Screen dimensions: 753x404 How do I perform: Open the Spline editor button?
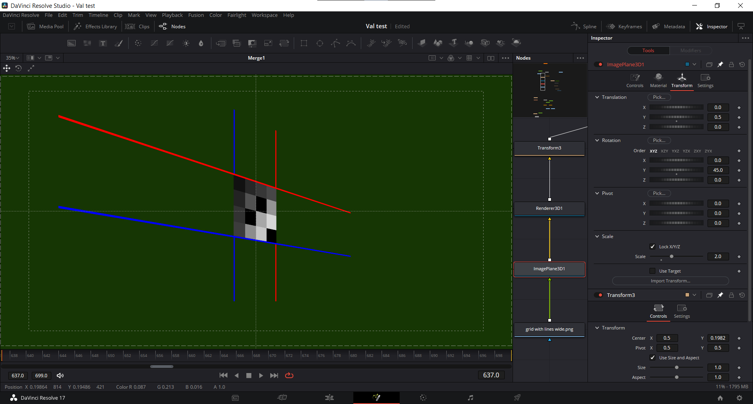(x=584, y=27)
